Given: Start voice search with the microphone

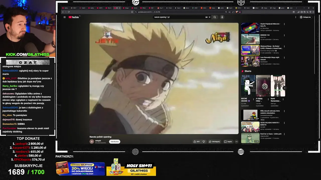Looking at the screenshot, I should 222,17.
